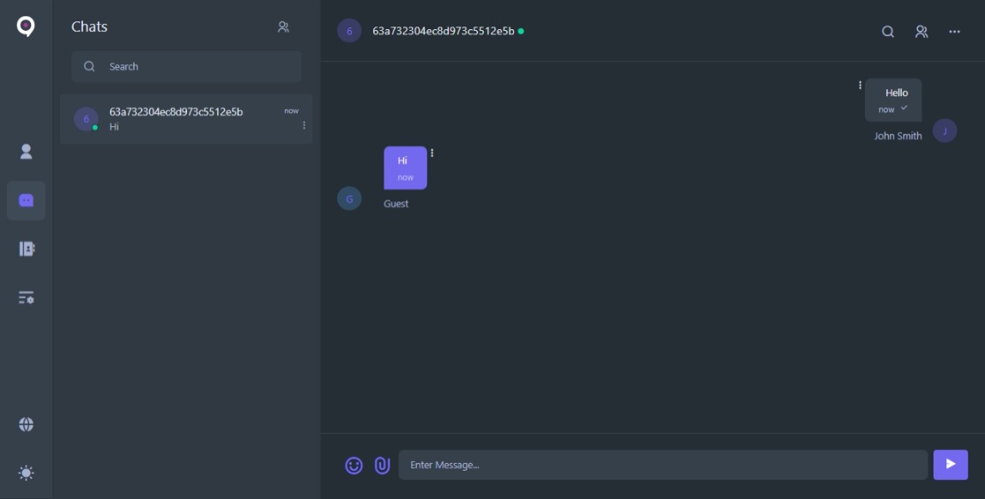Select the Chats icon in the sidebar
This screenshot has height=499, width=985.
[26, 199]
